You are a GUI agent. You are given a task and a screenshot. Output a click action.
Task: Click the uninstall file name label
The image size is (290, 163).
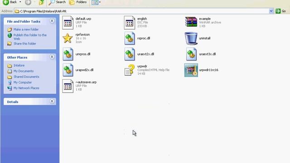pos(205,38)
